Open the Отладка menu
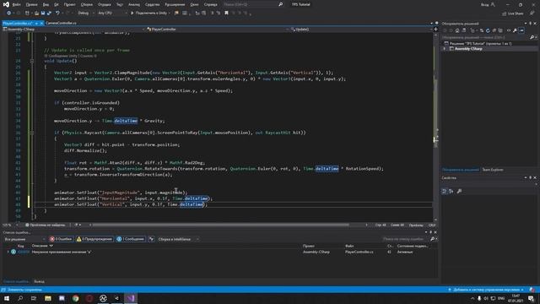The width and height of the screenshot is (540, 304). click(104, 4)
